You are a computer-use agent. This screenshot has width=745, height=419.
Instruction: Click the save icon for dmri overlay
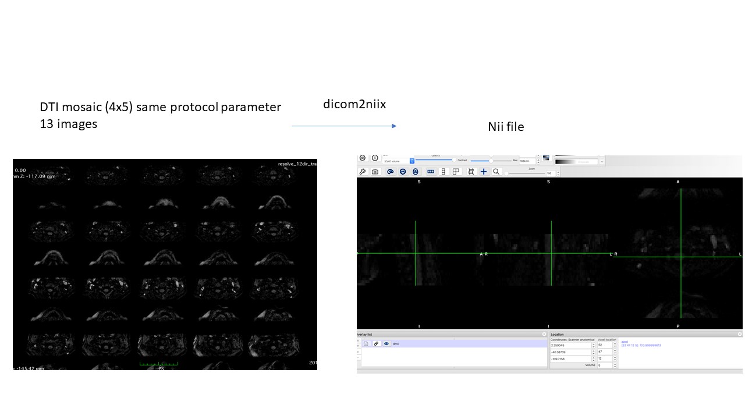(366, 344)
